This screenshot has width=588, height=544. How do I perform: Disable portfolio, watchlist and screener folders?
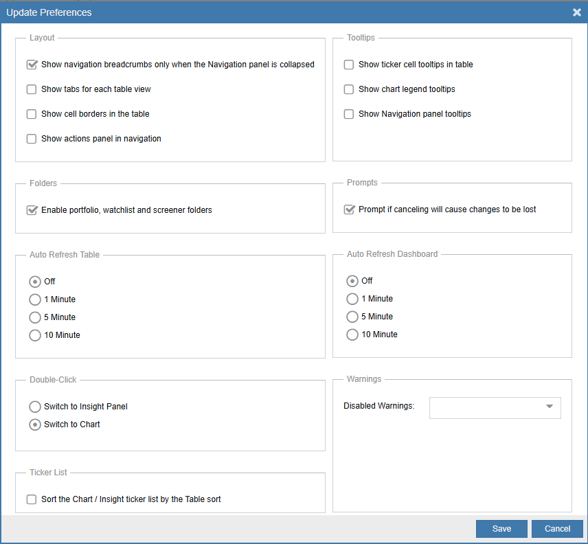click(32, 210)
